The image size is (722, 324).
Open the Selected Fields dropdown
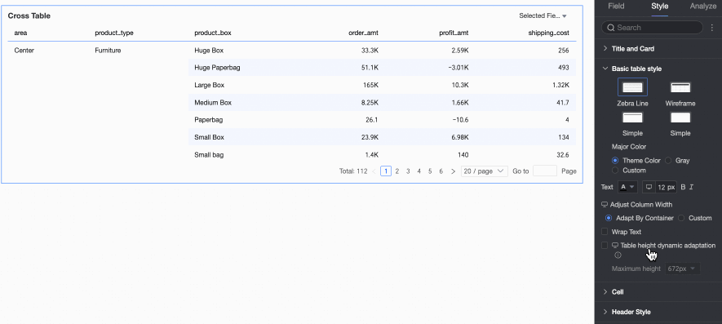tap(543, 16)
